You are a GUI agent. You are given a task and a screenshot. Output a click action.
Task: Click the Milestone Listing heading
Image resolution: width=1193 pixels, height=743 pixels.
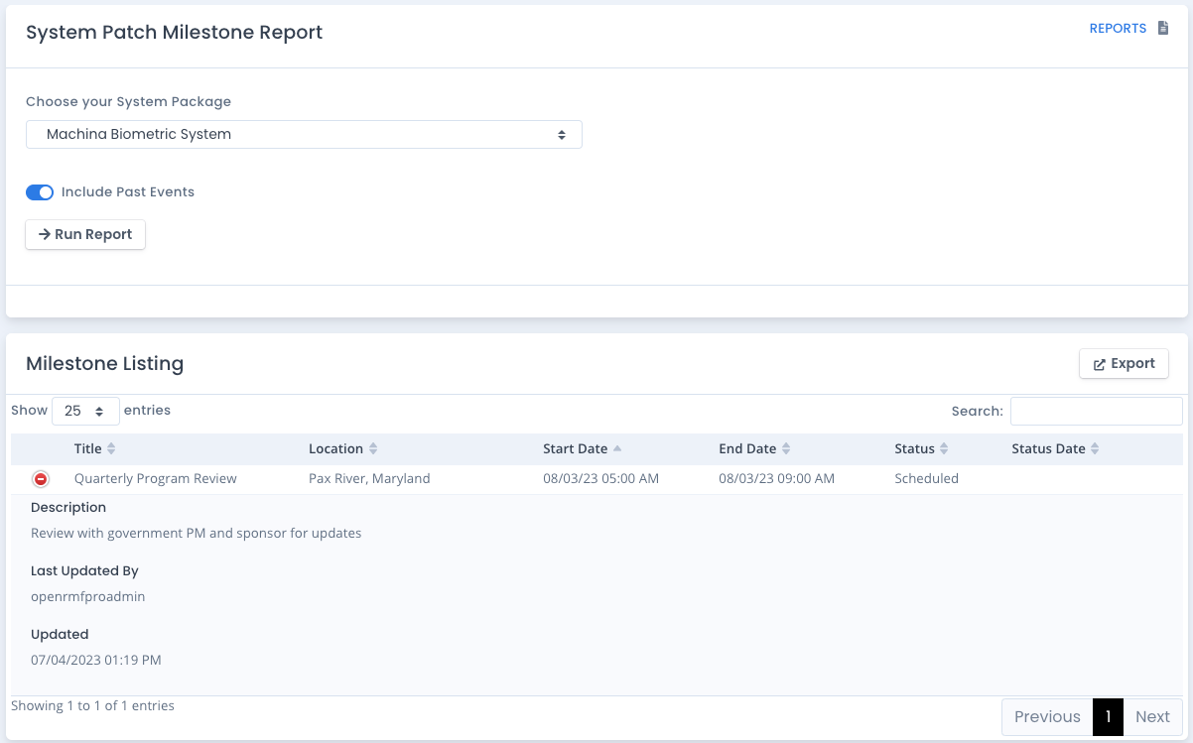tap(104, 364)
